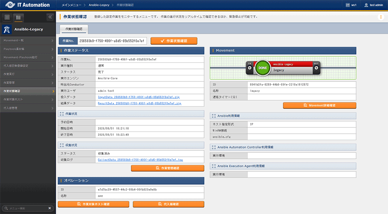Image resolution: width=388 pixels, height=214 pixels.
Task: Click orange 作業状態確認 check button
Action: pyautogui.click(x=174, y=41)
